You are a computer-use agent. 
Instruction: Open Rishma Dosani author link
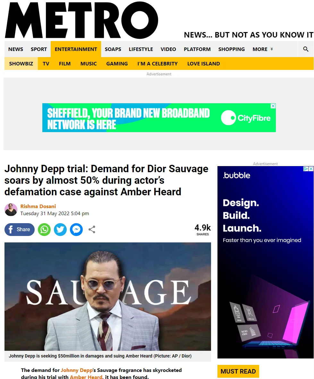(x=38, y=206)
